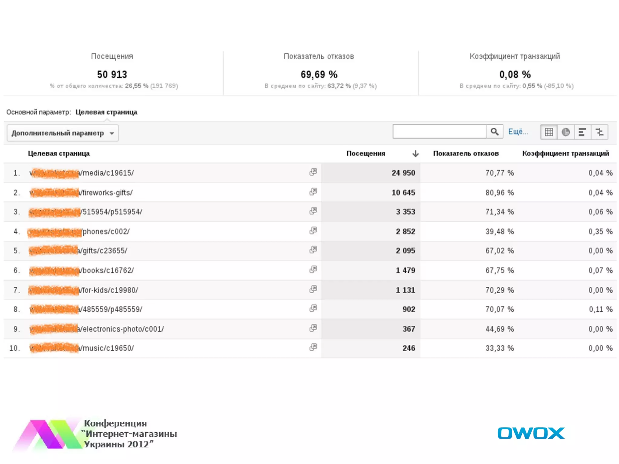
Task: Open /phones/c002/ external link icon
Action: [313, 231]
